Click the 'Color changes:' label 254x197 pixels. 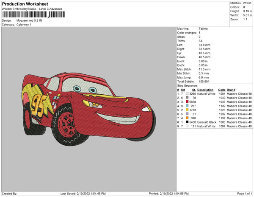pyautogui.click(x=187, y=33)
